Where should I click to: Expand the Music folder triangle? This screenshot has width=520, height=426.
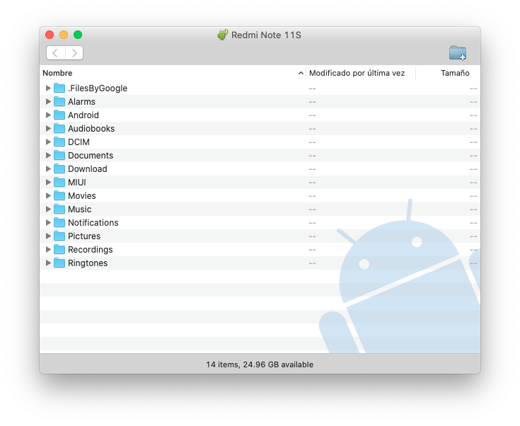pyautogui.click(x=48, y=209)
